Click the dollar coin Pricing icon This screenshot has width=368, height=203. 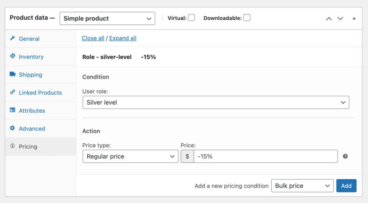tap(13, 146)
